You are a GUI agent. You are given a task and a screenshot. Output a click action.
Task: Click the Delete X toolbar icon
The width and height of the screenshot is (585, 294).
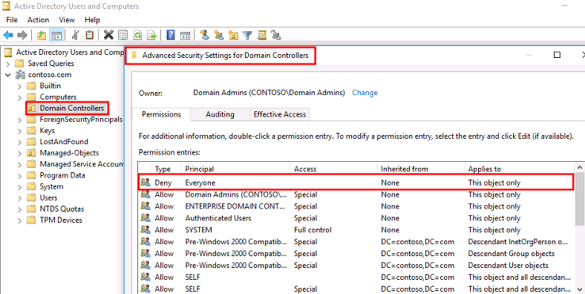pyautogui.click(x=108, y=35)
